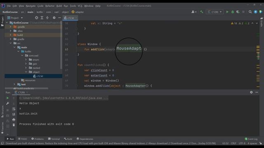Open the Terminal tool window button
264x148 pixels.
click(54, 139)
